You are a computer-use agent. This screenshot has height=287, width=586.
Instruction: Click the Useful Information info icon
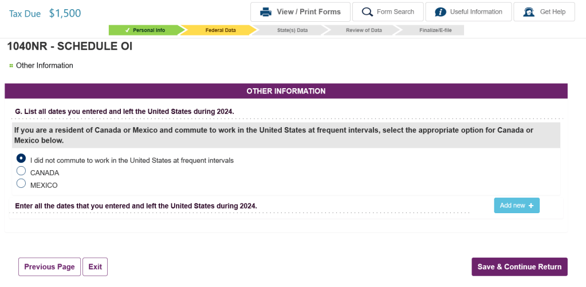441,12
